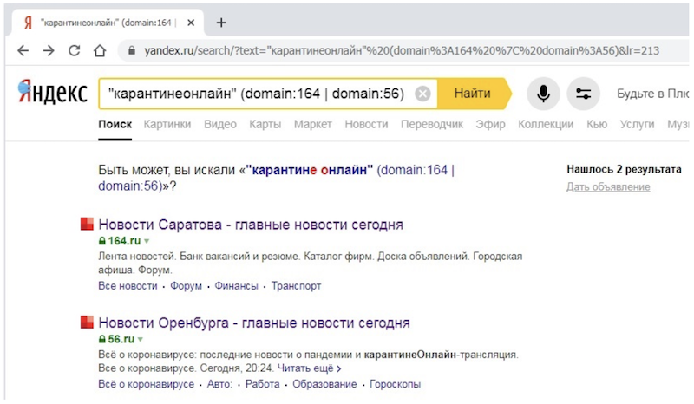This screenshot has height=404, width=694.
Task: Open the Работа sitelink
Action: pos(263,384)
